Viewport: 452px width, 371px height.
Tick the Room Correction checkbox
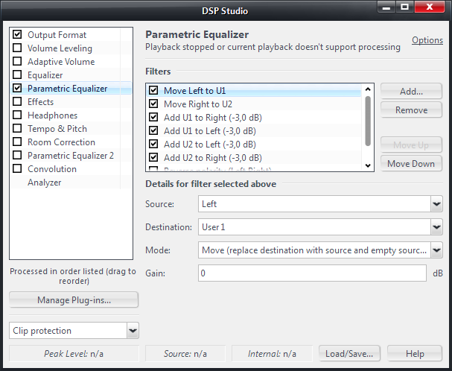click(x=17, y=142)
